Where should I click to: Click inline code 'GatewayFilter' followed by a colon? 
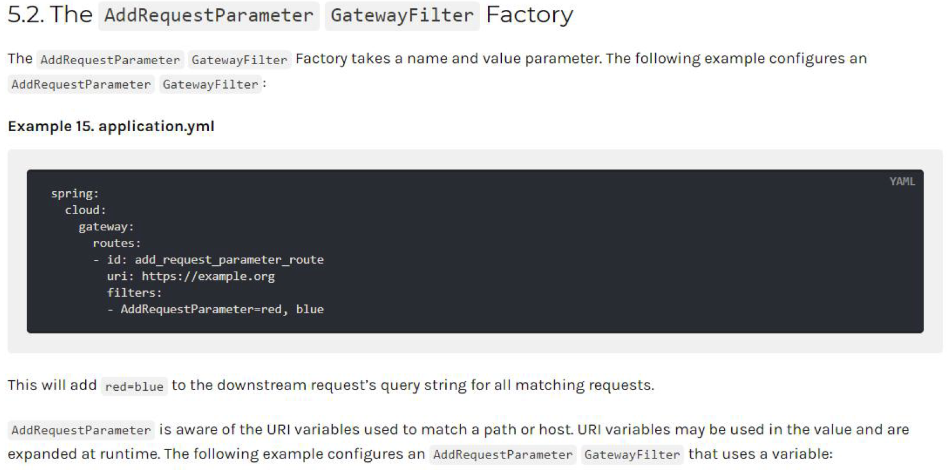210,85
